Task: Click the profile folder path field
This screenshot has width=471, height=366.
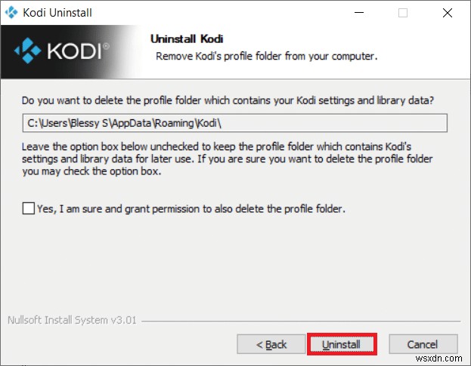Action: pos(234,123)
